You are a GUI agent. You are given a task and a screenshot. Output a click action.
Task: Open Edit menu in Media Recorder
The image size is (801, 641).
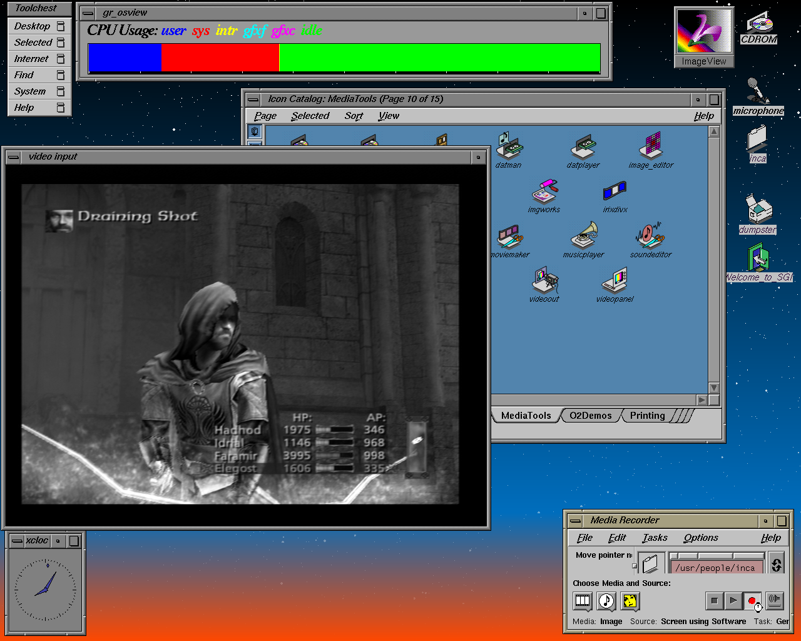(x=617, y=538)
